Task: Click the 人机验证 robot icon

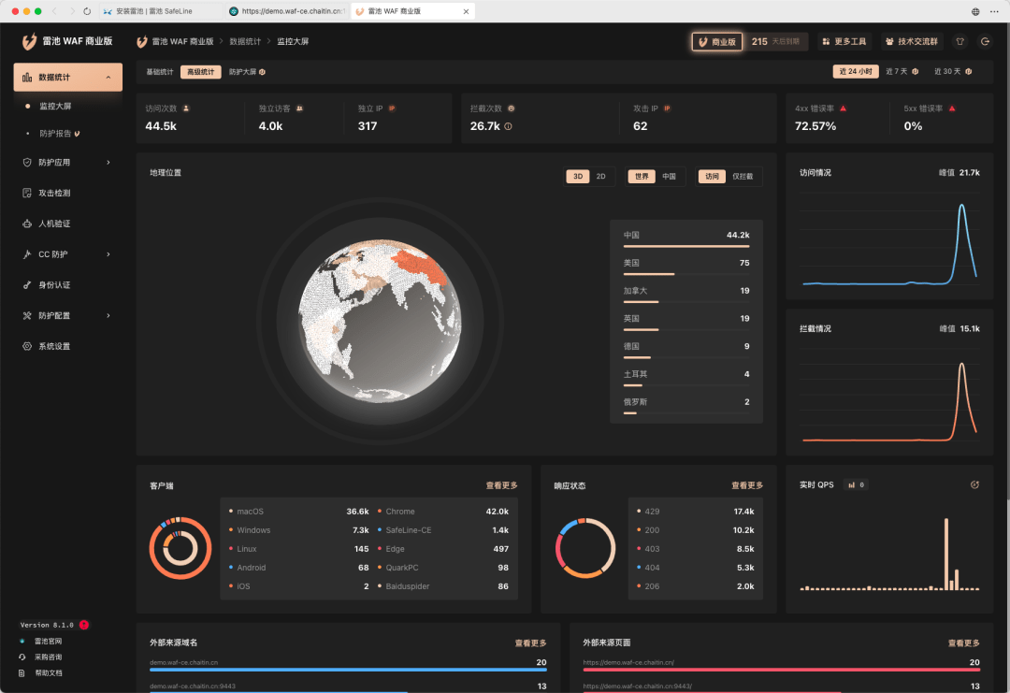Action: [x=27, y=224]
